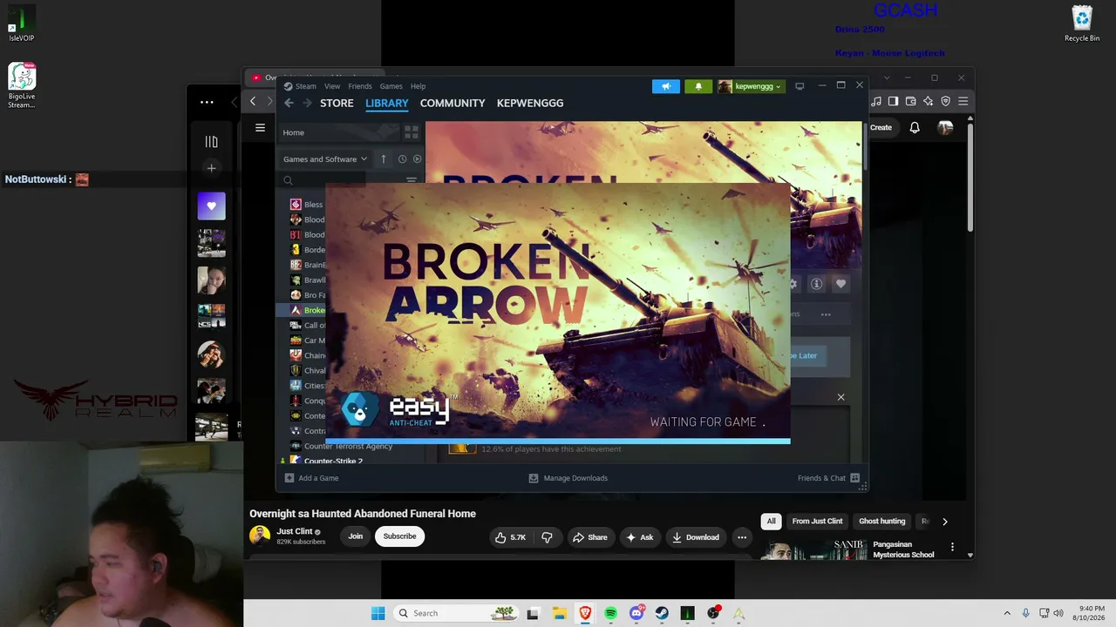Select Ghost hunting filter chip
1116x627 pixels.
882,522
